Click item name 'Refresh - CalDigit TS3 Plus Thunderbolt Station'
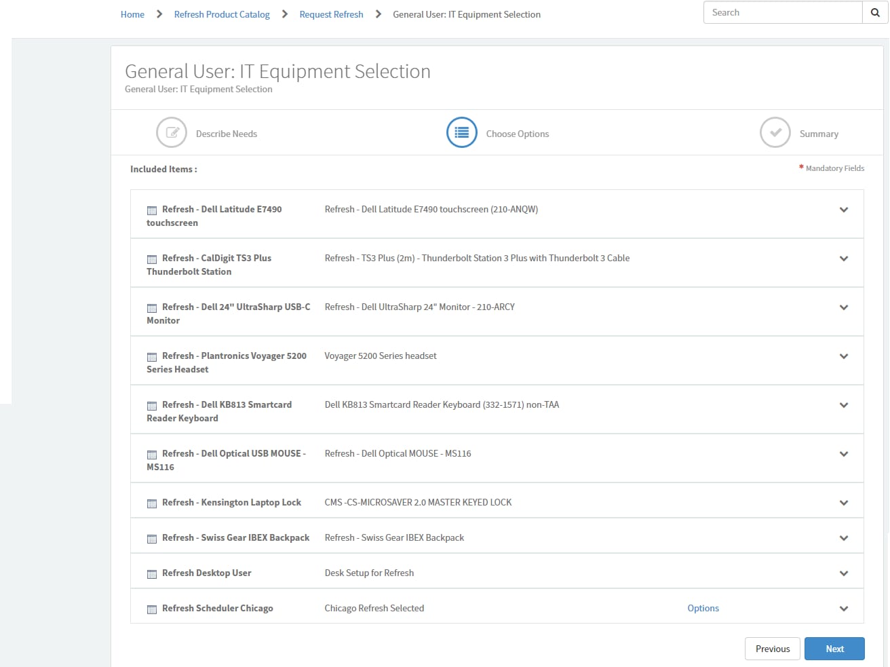 209,265
